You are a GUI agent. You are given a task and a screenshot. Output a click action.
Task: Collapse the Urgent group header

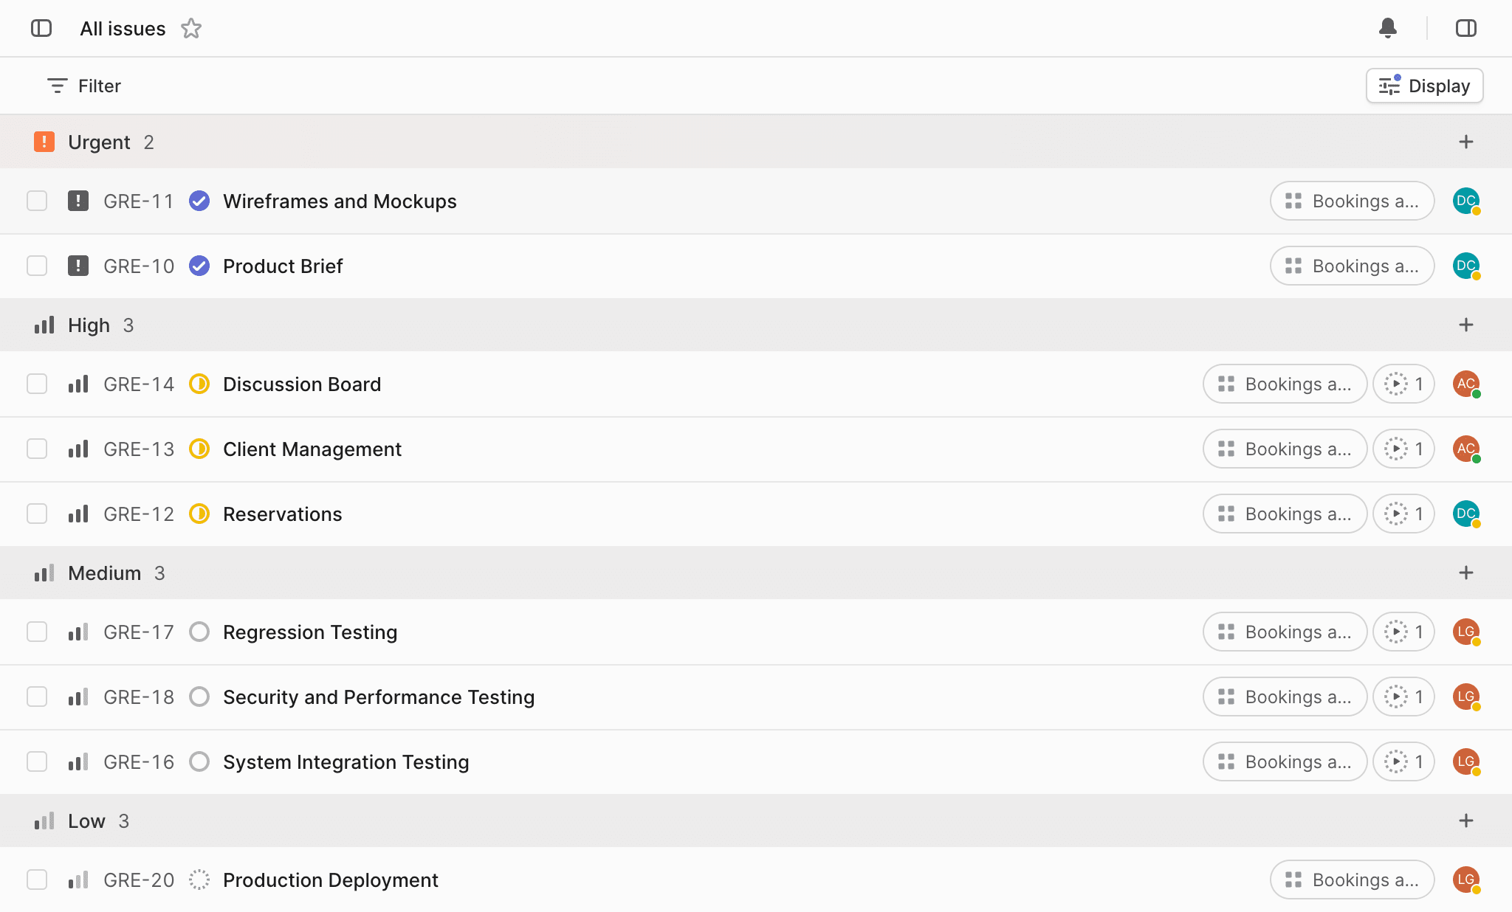[756, 142]
